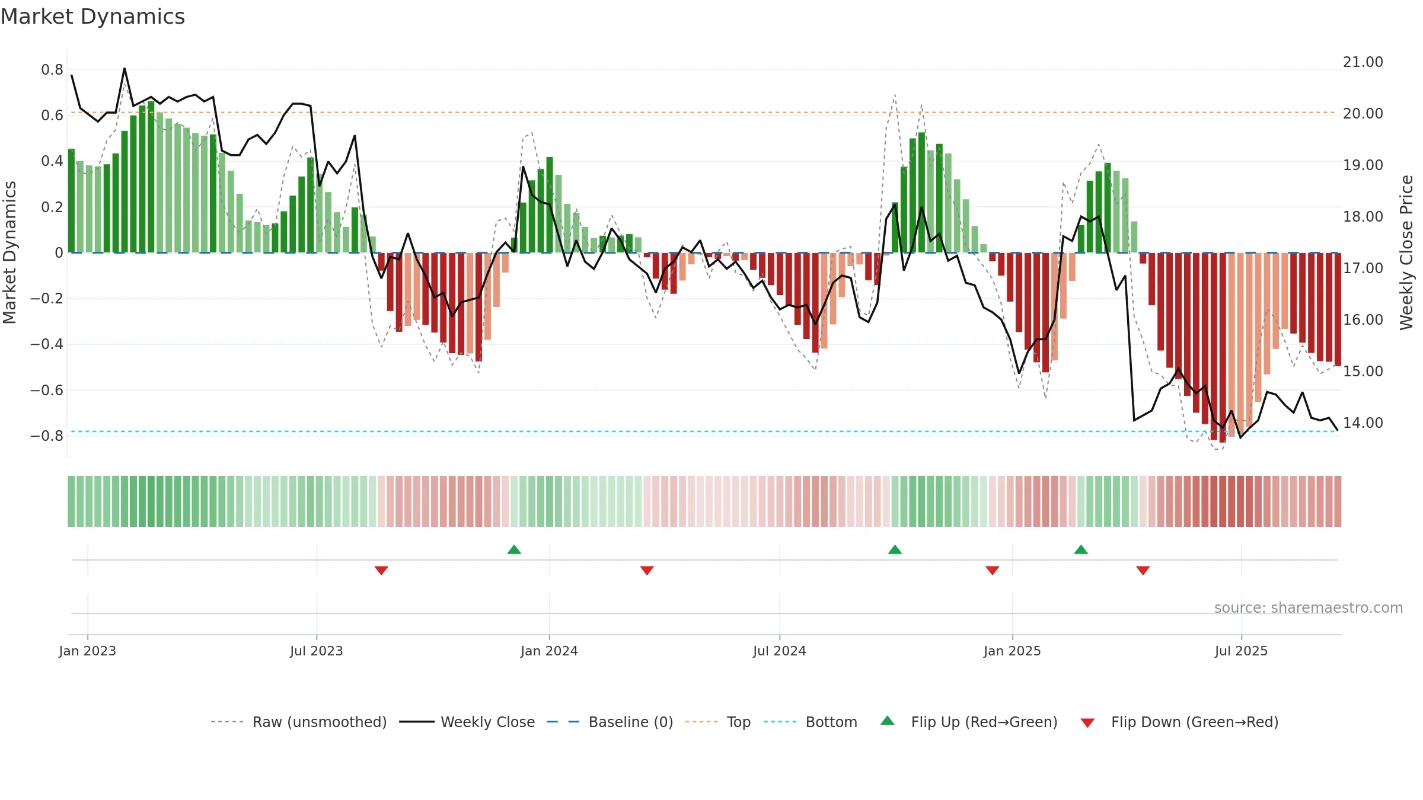Click the −0.6 left axis value
The image size is (1423, 800).
coord(47,390)
